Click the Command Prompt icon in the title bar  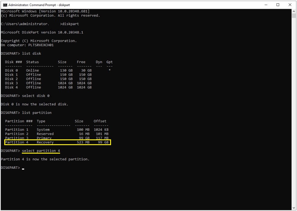pos(5,5)
